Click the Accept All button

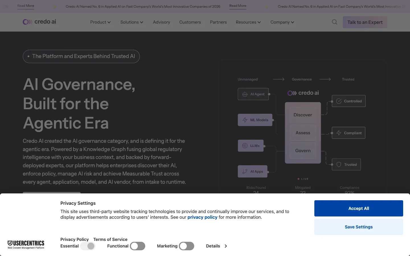pos(359,208)
